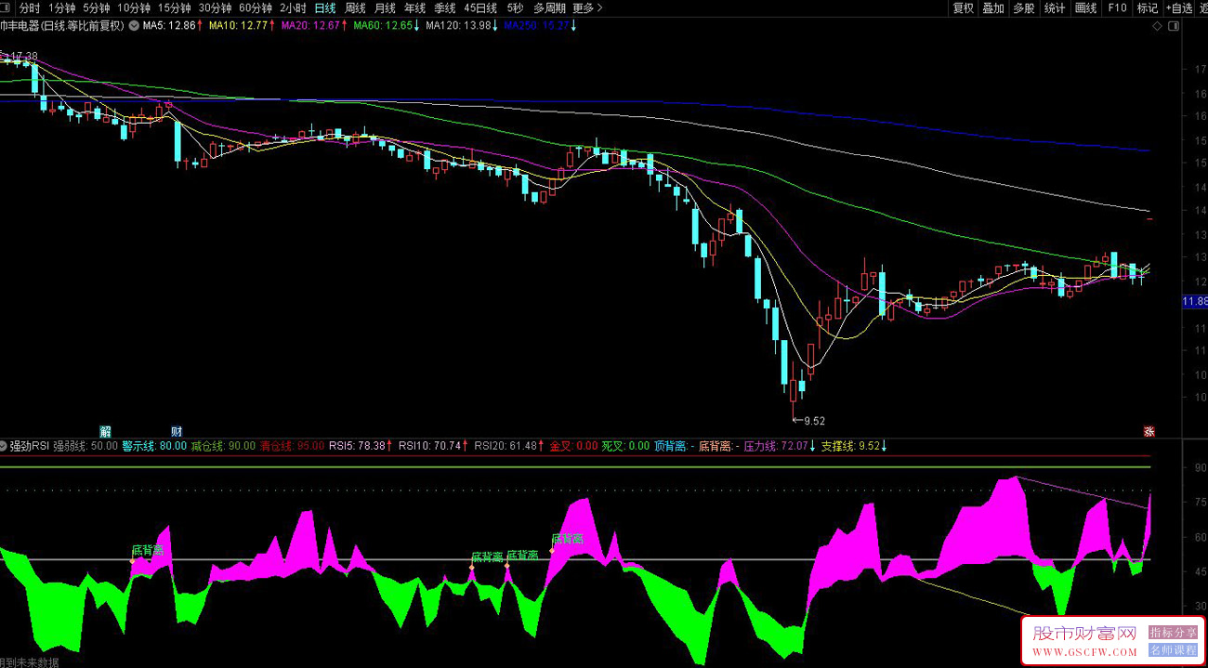Click the current price tag 11.88

1194,302
